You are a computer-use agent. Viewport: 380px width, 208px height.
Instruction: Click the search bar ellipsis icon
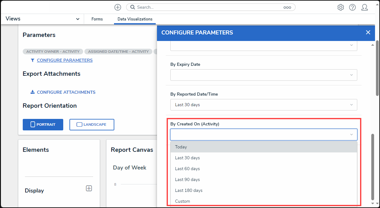click(x=287, y=7)
